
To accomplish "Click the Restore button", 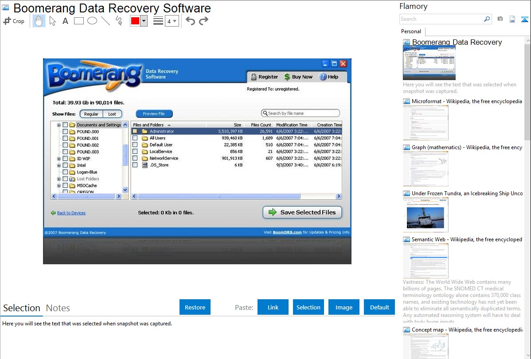I will [x=195, y=307].
